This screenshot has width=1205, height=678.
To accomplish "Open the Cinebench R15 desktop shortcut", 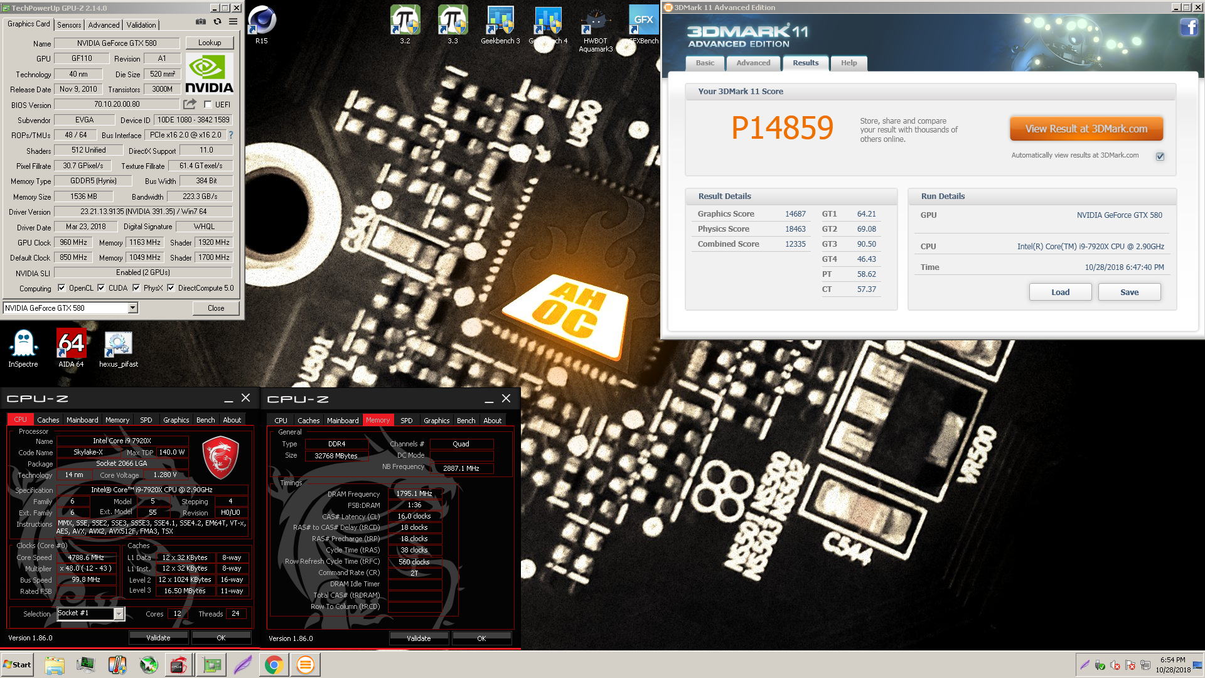I will click(262, 25).
